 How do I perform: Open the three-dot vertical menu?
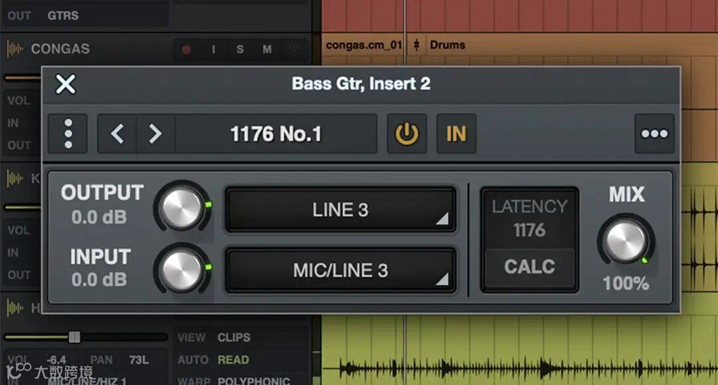coord(68,134)
